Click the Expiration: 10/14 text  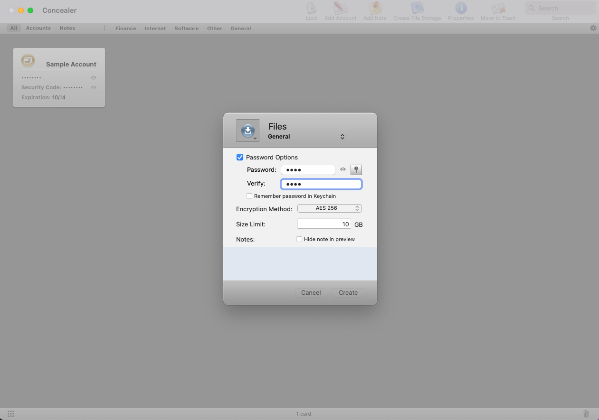[x=43, y=97]
